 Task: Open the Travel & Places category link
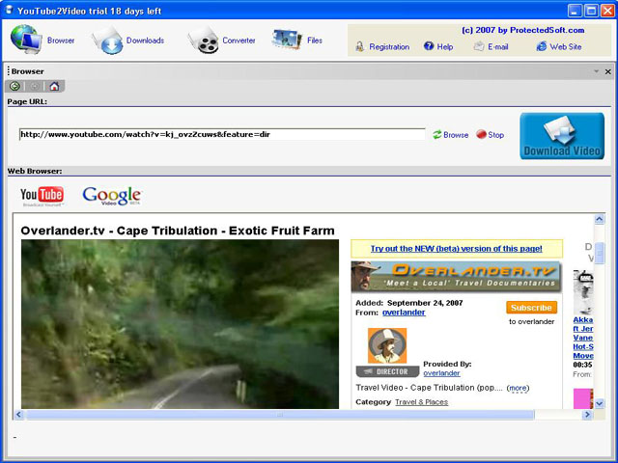(421, 402)
